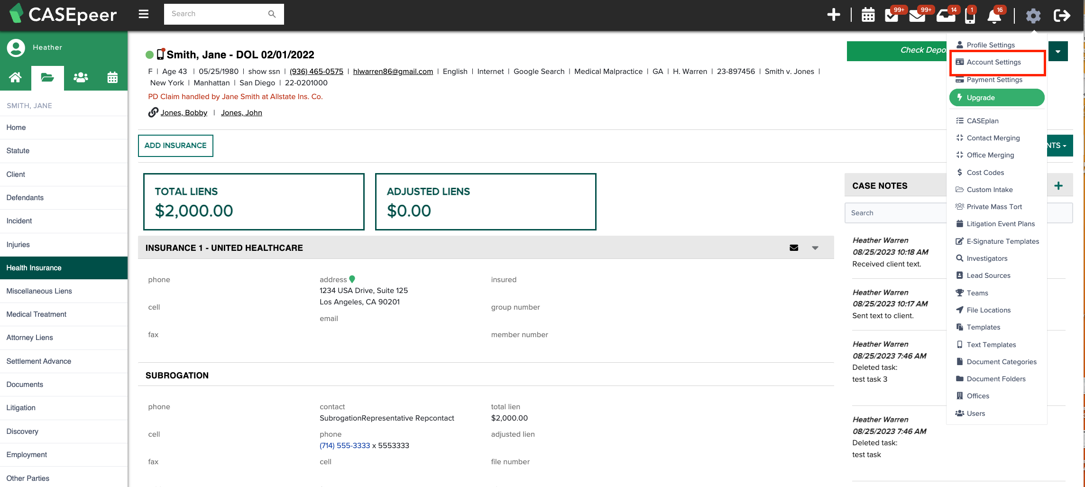Open Payment Settings menu entry

pos(994,80)
